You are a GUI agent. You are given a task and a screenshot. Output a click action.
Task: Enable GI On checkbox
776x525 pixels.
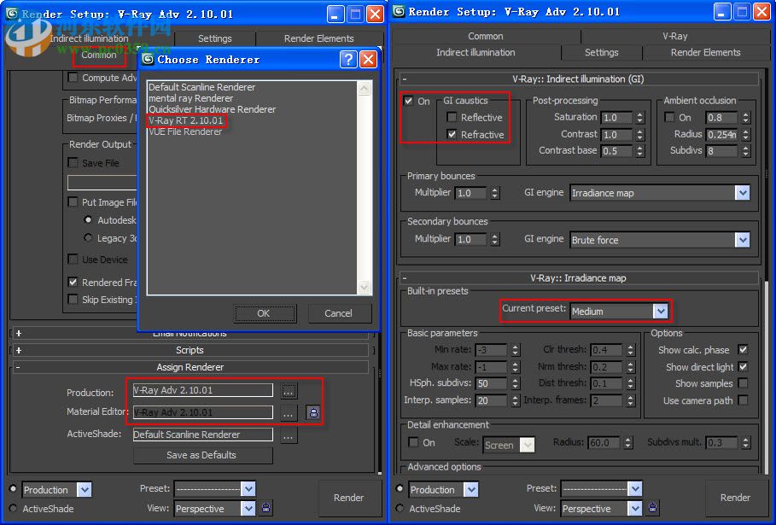pyautogui.click(x=408, y=101)
